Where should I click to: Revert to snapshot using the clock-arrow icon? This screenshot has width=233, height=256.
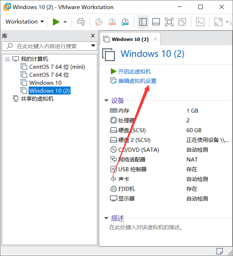112,22
